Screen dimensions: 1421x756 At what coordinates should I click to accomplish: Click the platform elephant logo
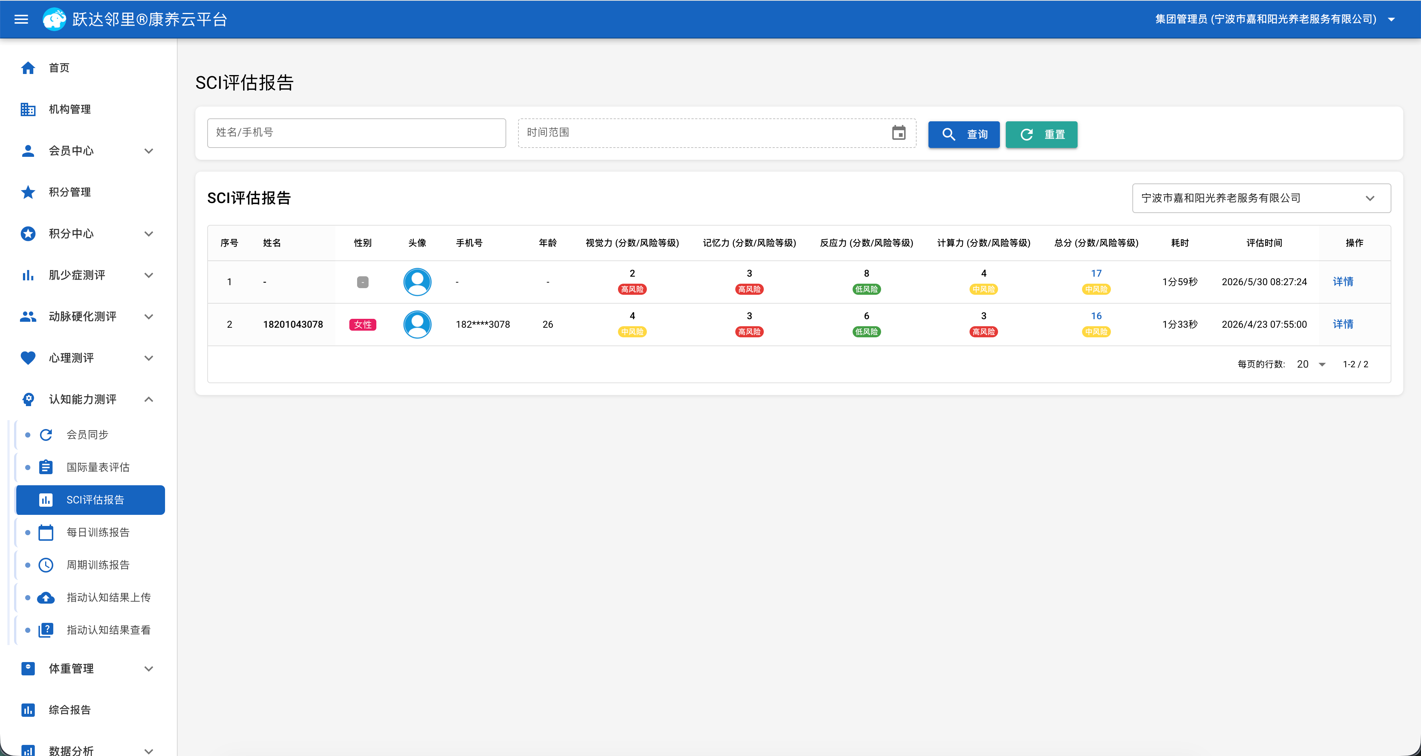[54, 19]
